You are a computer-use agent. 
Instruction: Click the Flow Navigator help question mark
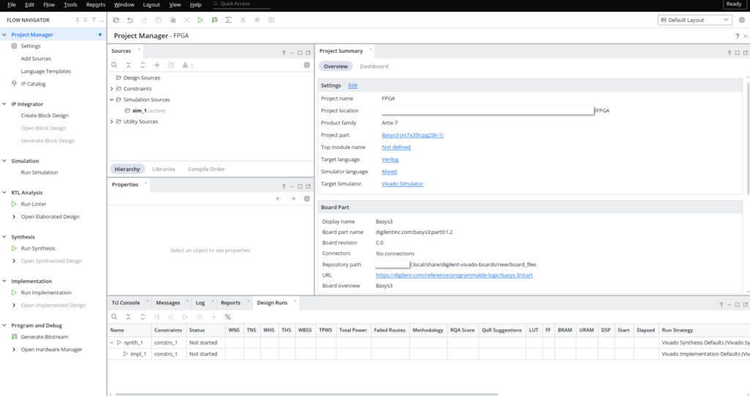click(x=94, y=20)
